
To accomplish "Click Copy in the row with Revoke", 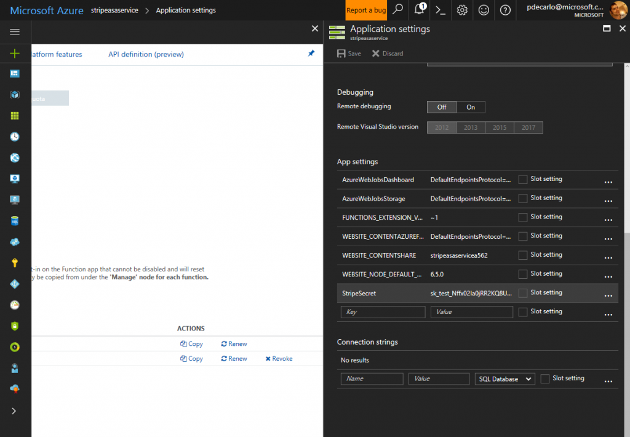I will pyautogui.click(x=191, y=359).
